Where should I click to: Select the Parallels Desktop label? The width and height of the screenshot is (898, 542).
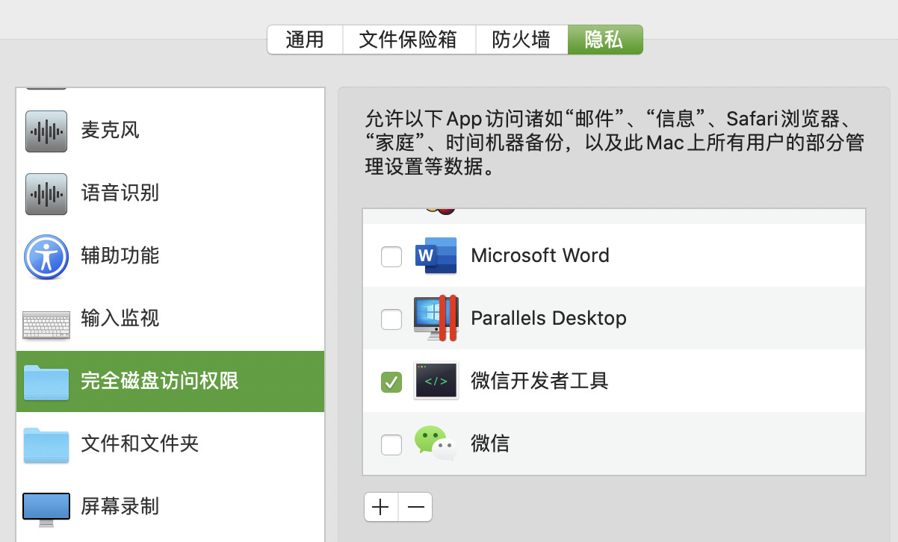point(548,319)
